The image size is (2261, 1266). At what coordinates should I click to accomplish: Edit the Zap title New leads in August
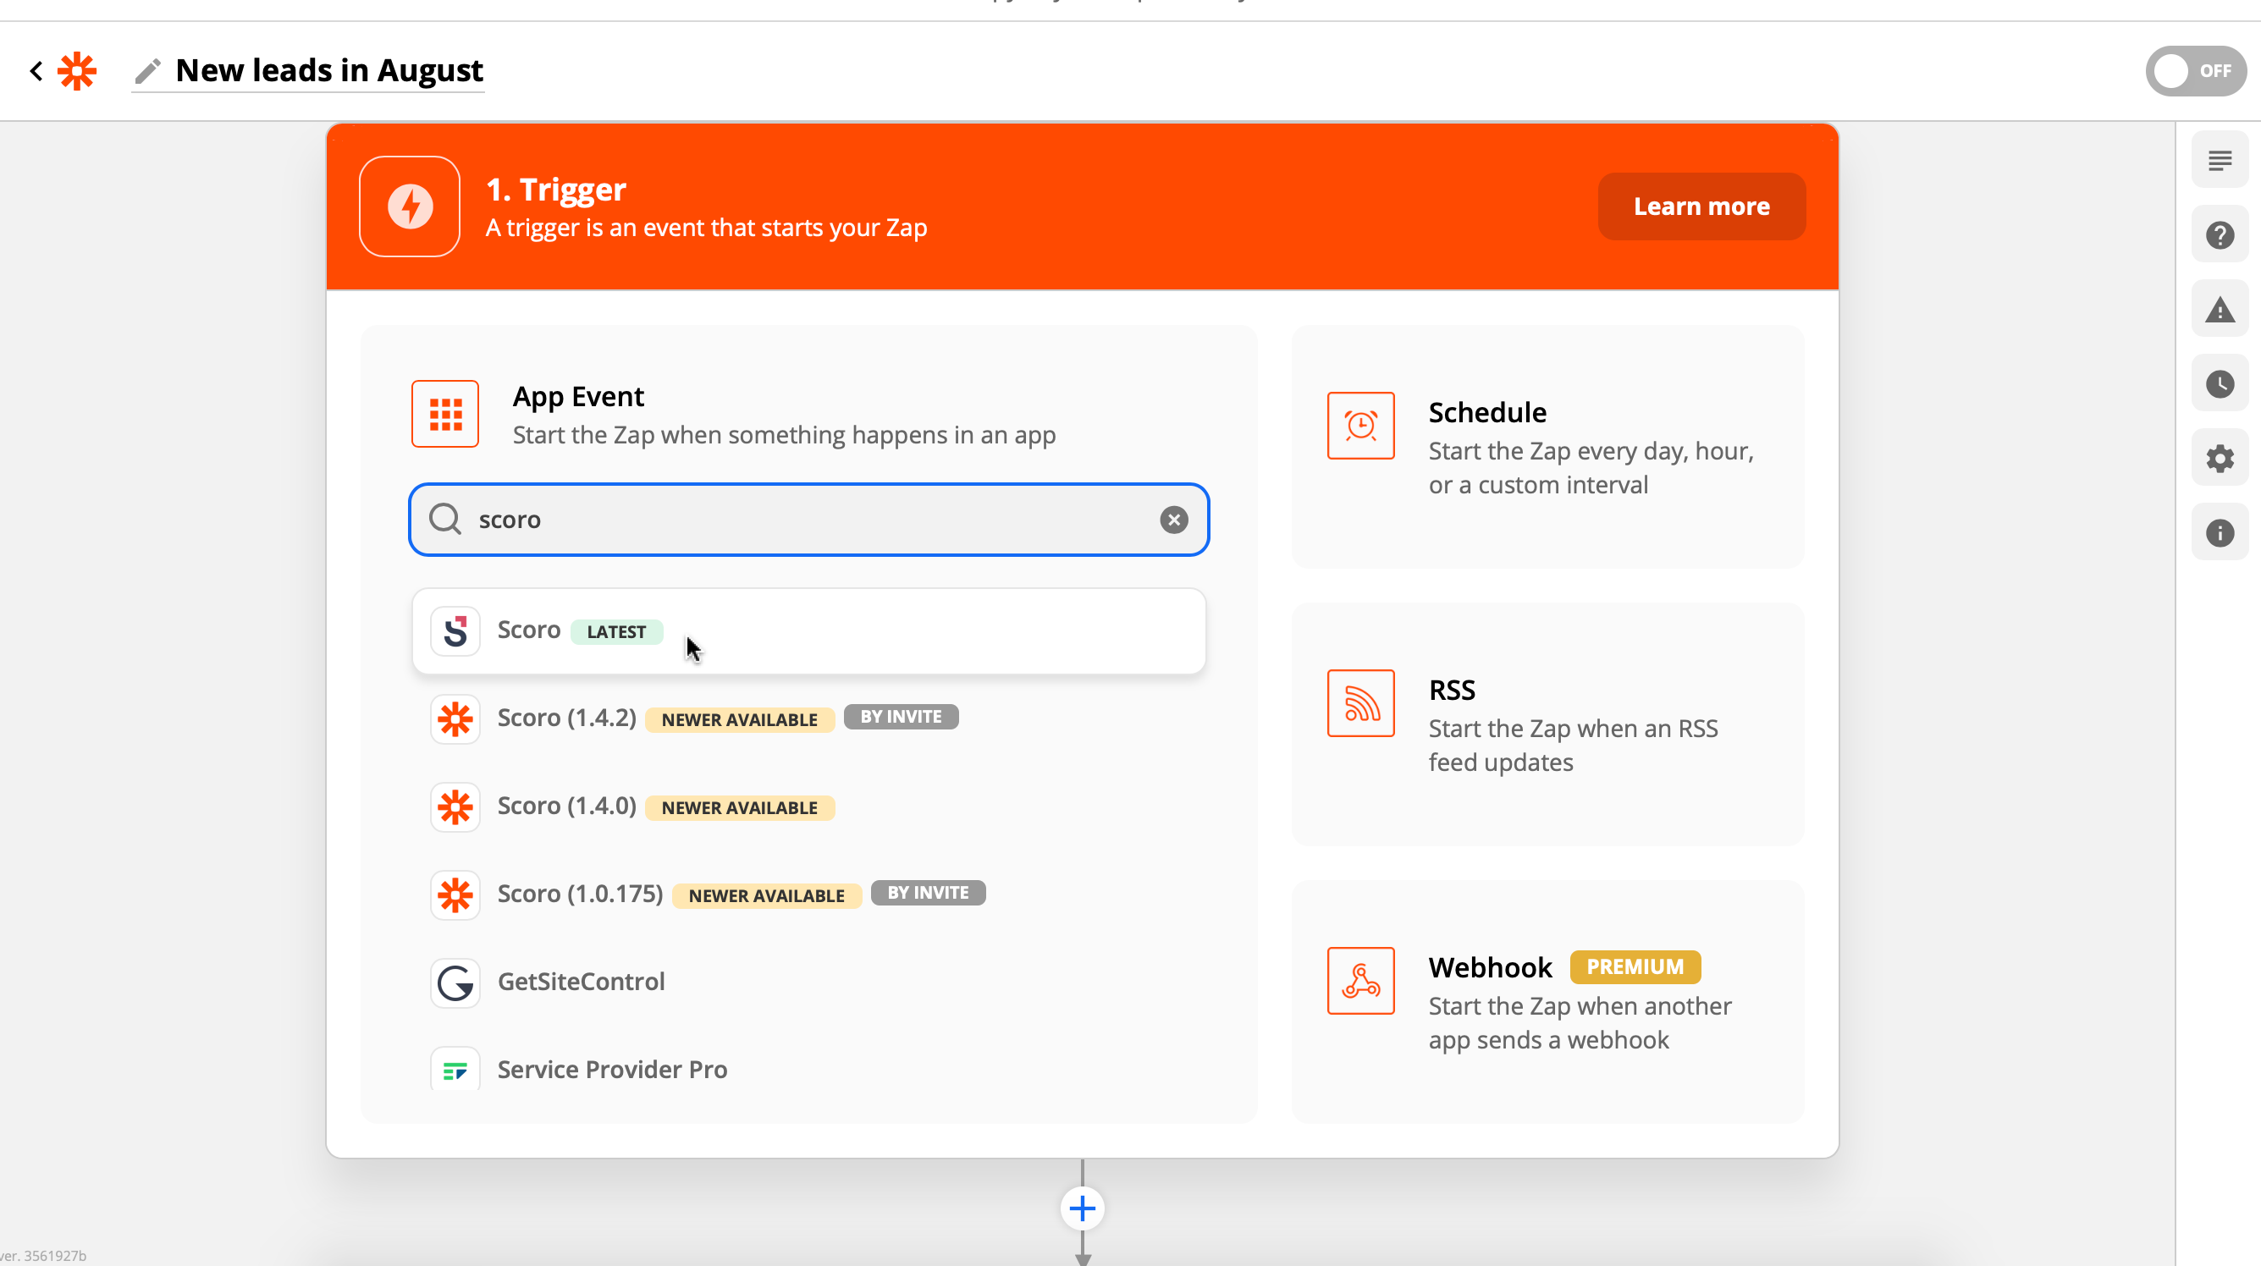point(329,70)
